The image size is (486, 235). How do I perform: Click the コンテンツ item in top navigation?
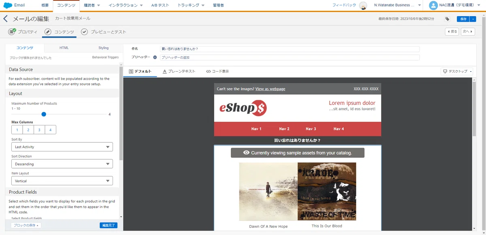pos(66,5)
